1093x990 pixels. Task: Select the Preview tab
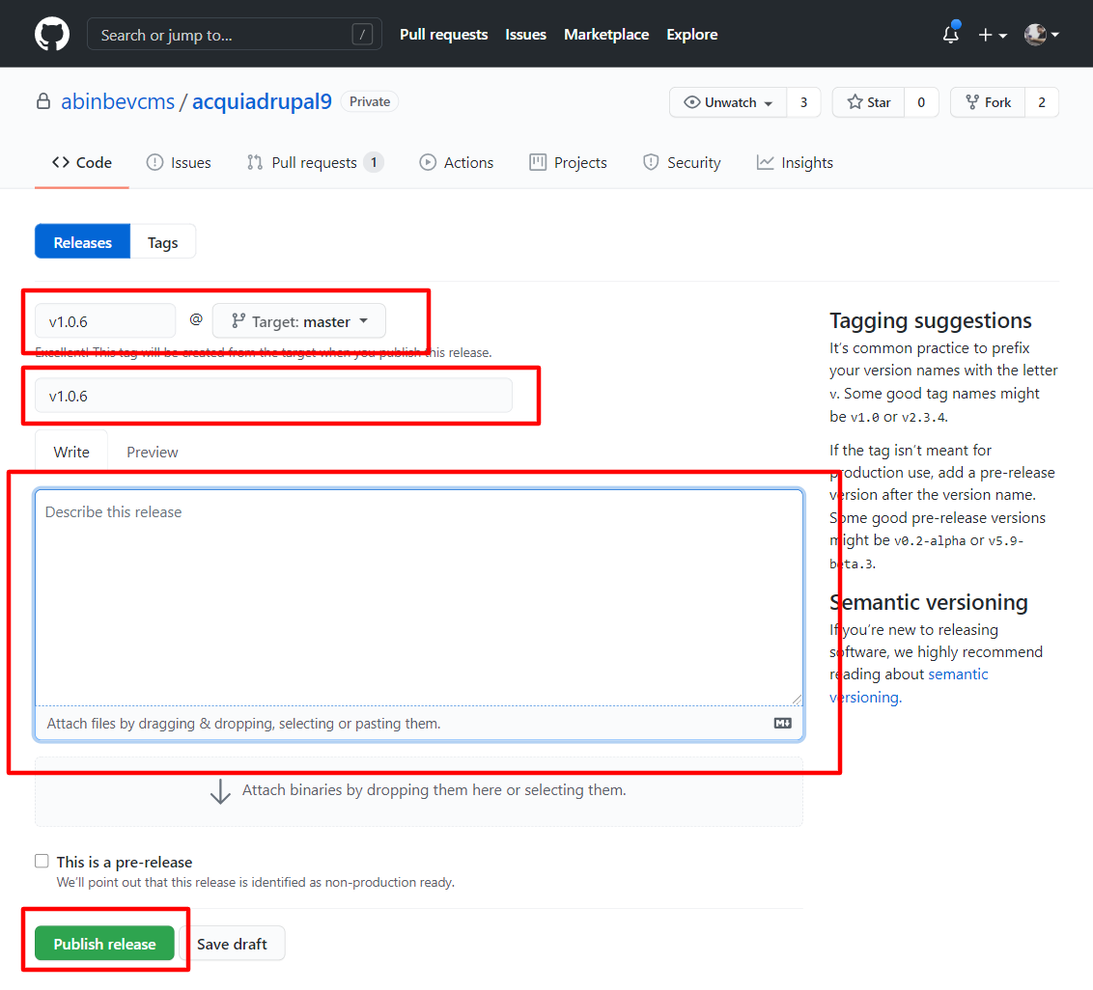(152, 453)
